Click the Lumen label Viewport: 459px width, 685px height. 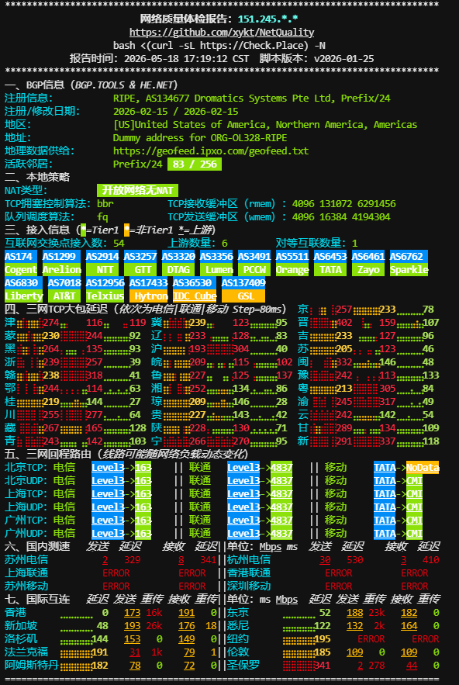point(216,269)
